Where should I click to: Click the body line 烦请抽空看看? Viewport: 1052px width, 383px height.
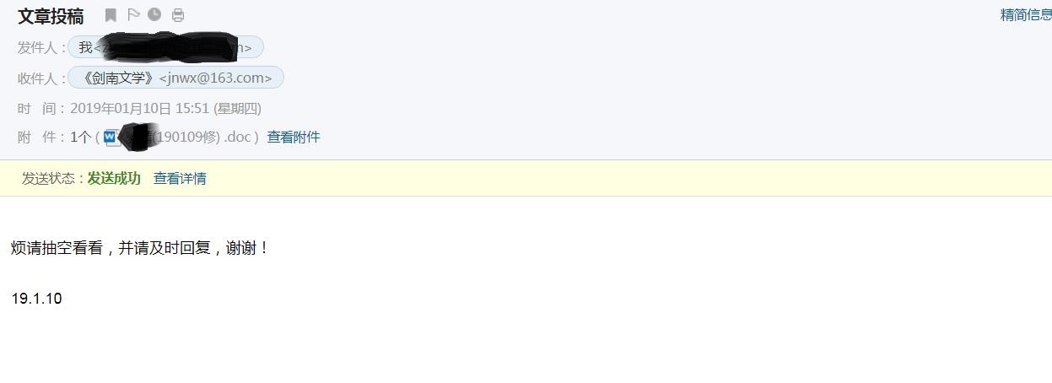pyautogui.click(x=57, y=248)
